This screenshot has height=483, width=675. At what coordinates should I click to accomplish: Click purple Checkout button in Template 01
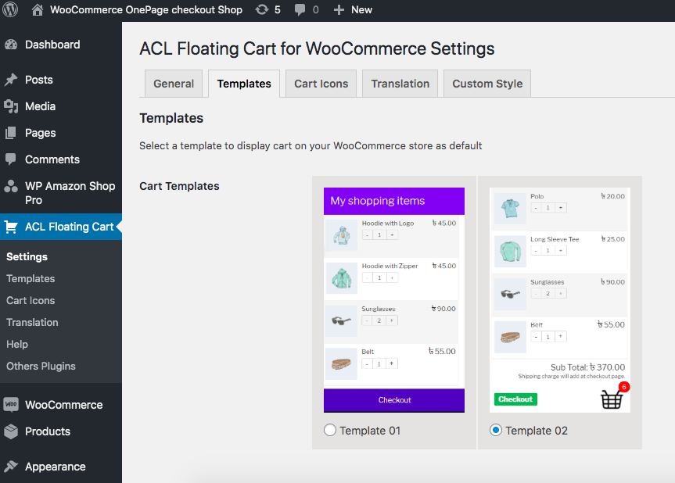(x=394, y=400)
